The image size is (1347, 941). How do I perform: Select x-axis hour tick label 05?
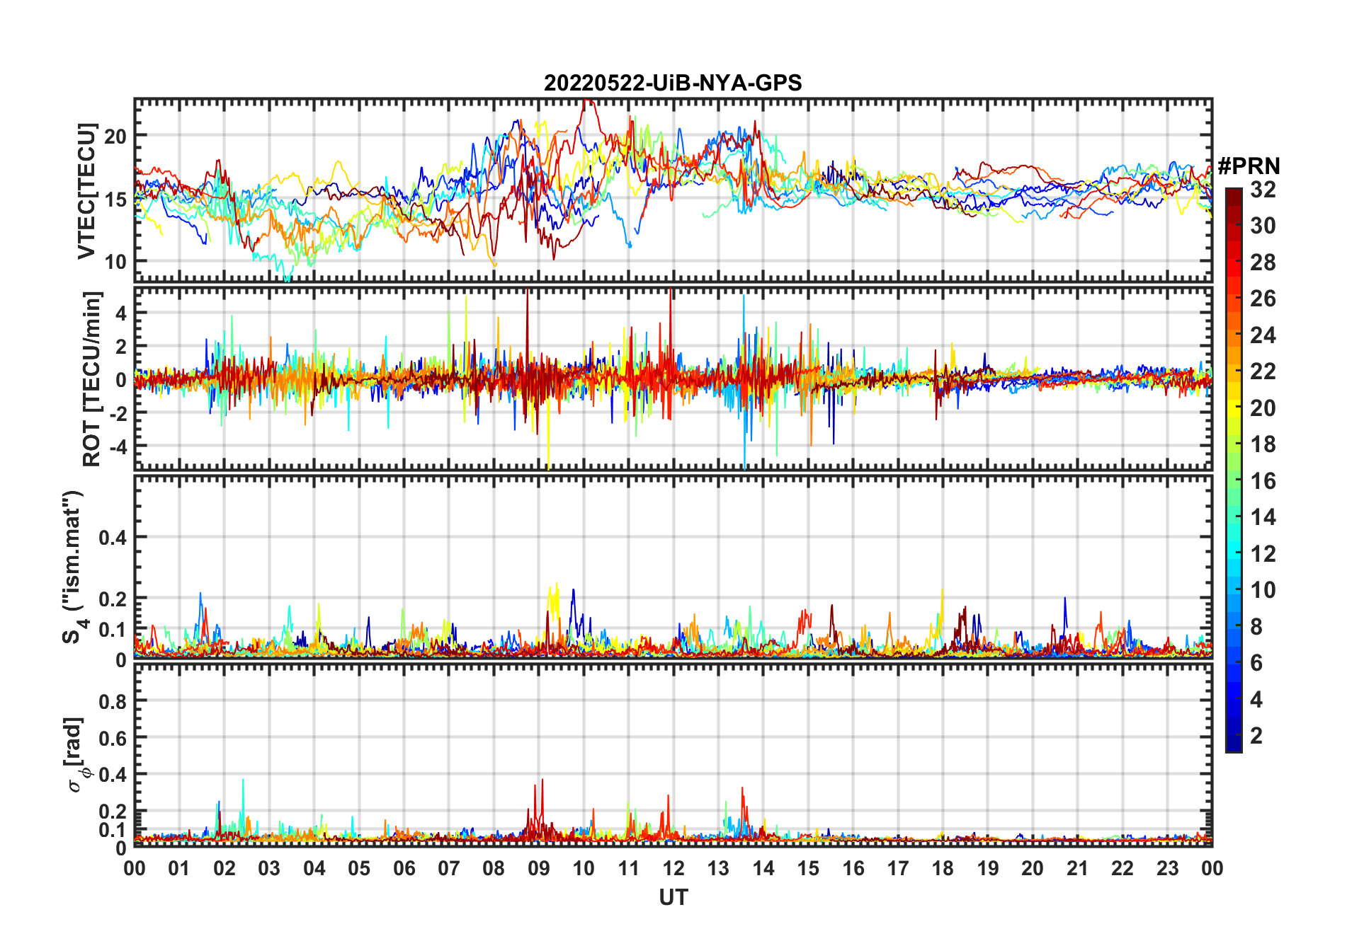coord(359,868)
